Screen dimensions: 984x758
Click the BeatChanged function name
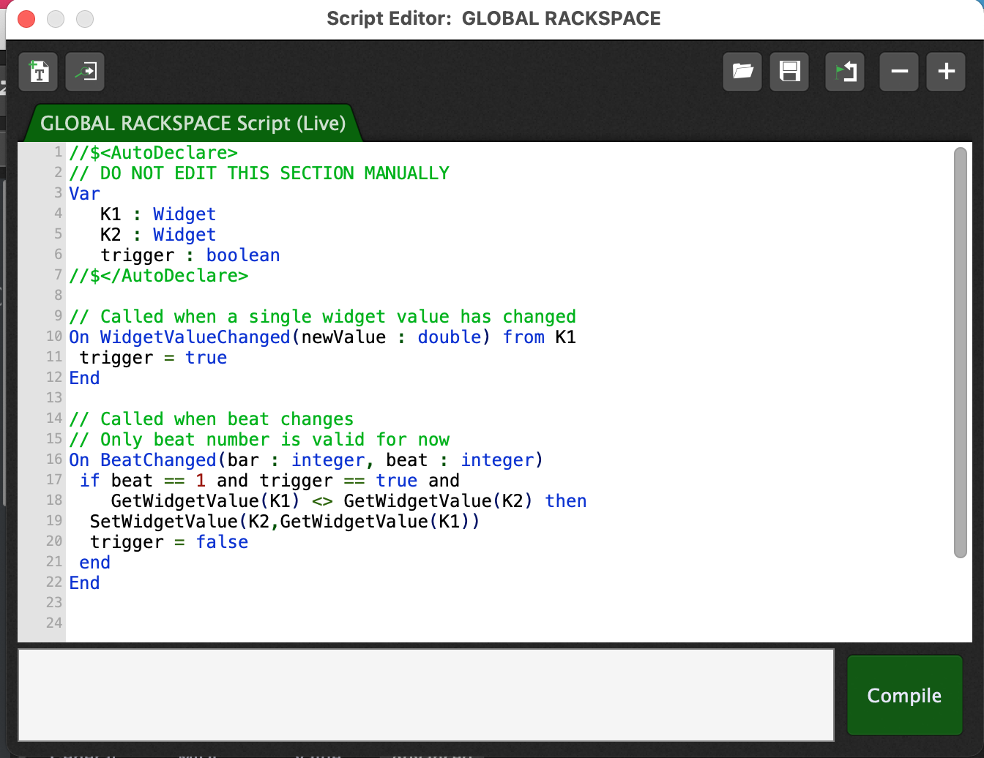tap(158, 460)
